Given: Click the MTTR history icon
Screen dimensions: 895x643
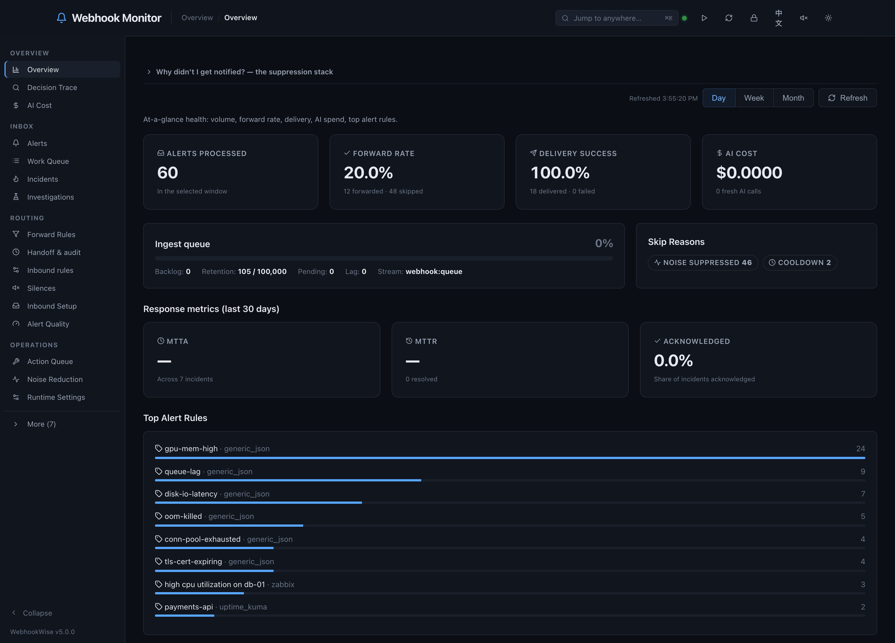Looking at the screenshot, I should coord(409,341).
